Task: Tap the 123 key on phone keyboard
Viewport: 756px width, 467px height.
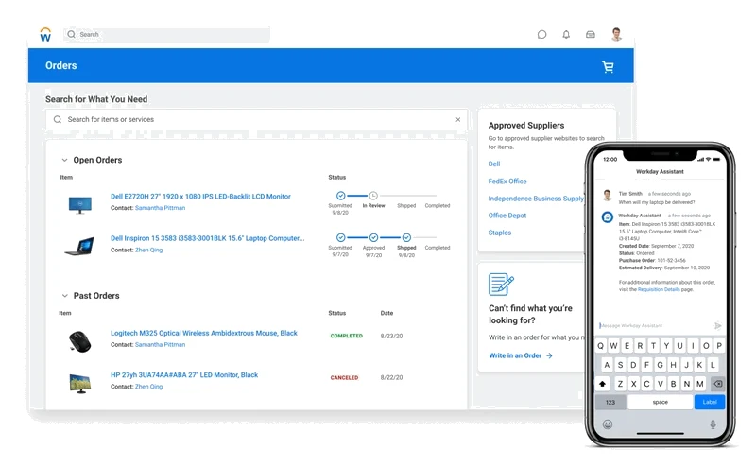Action: coord(610,402)
